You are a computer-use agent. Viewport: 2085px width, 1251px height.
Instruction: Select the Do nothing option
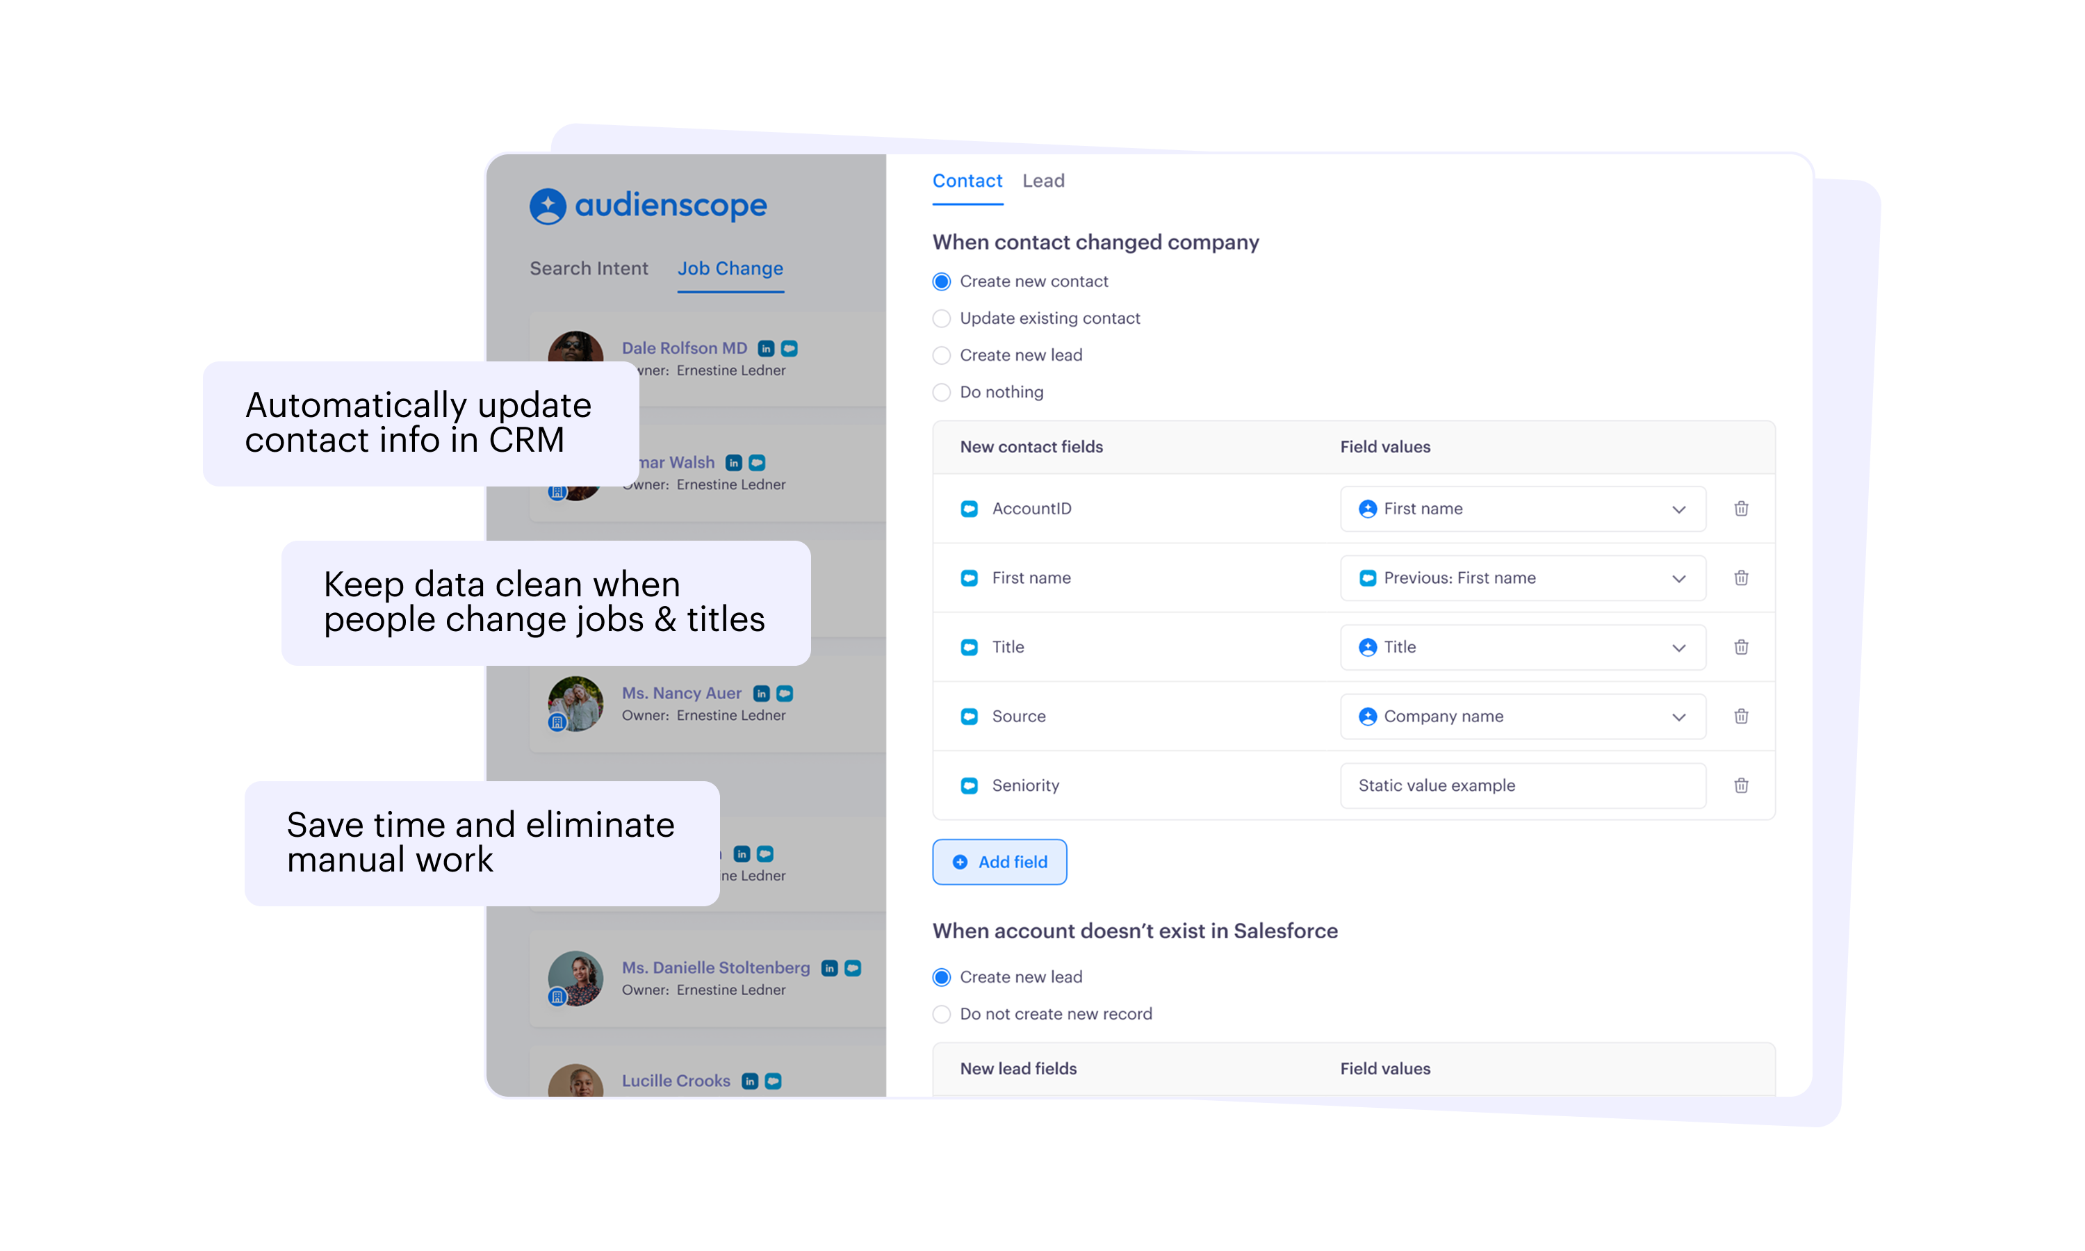point(941,392)
